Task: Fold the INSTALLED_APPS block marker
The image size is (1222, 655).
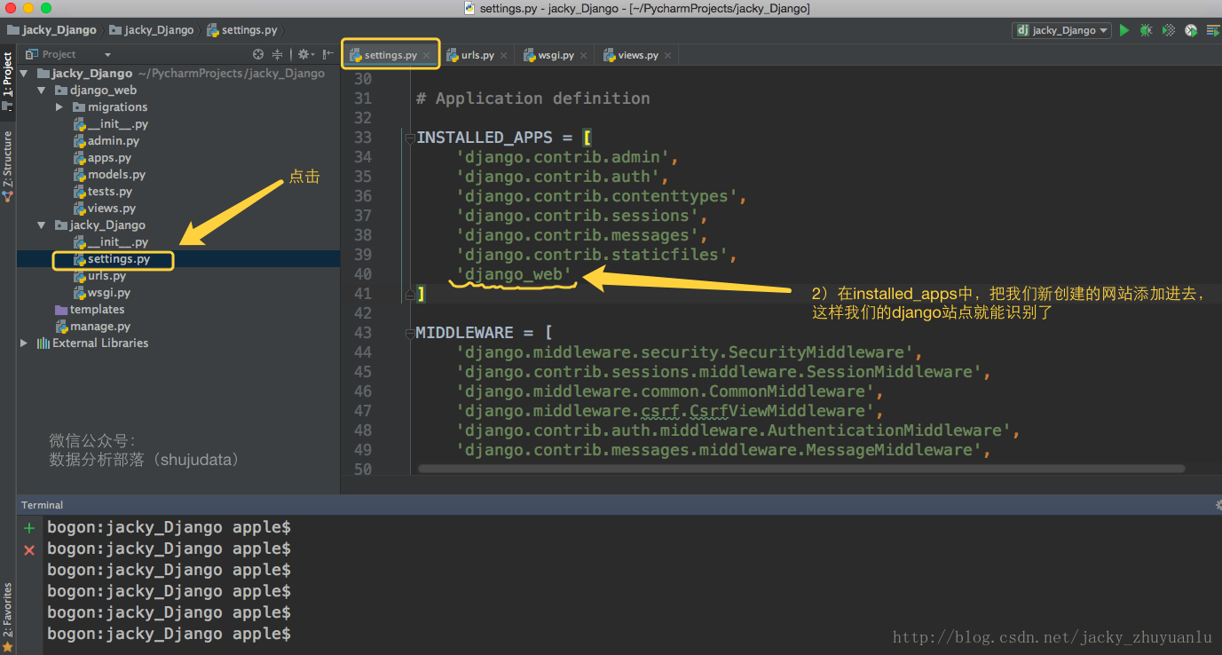Action: (409, 138)
